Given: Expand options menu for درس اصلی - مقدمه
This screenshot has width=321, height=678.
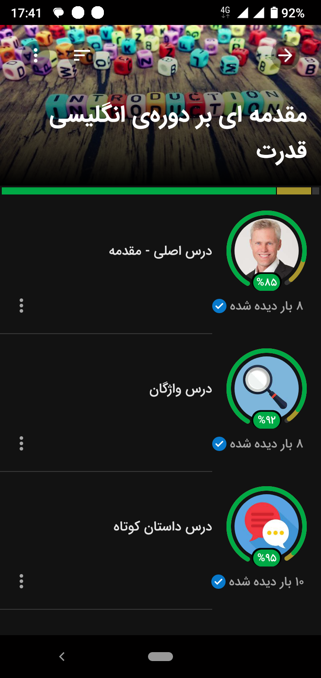Looking at the screenshot, I should pyautogui.click(x=21, y=306).
